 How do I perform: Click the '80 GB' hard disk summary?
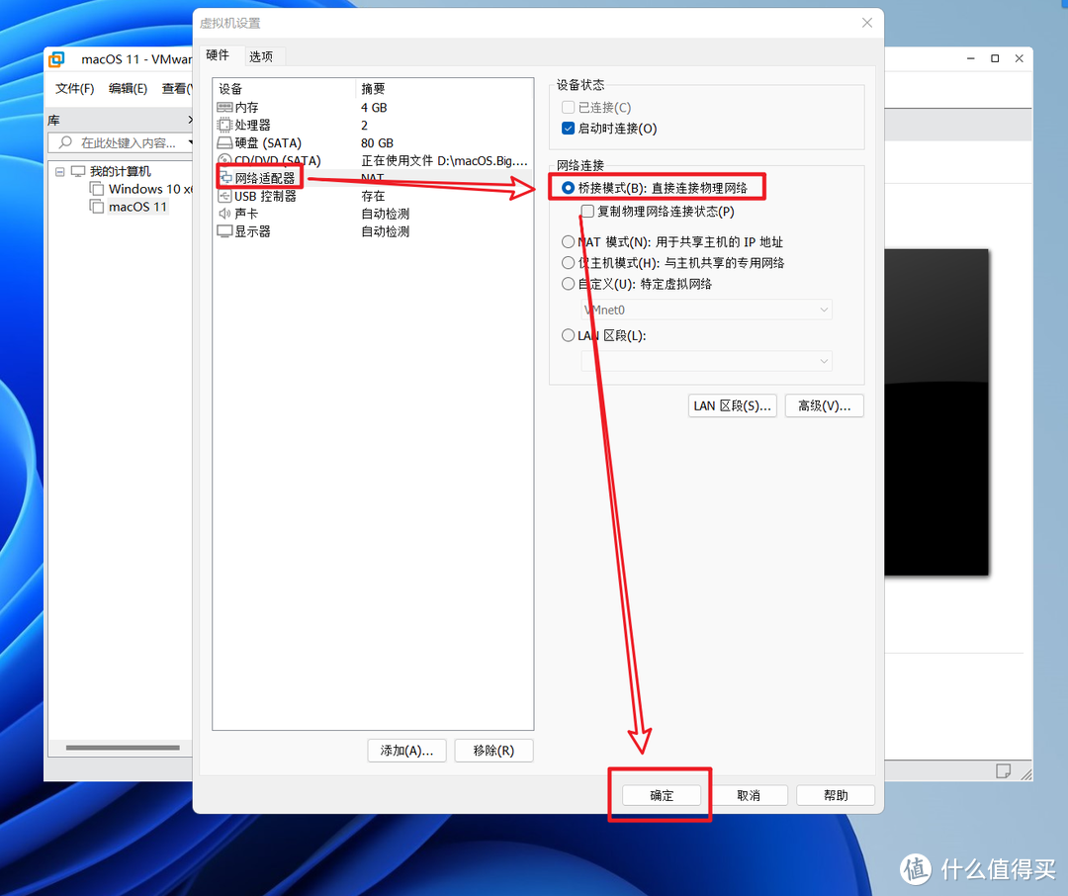378,143
